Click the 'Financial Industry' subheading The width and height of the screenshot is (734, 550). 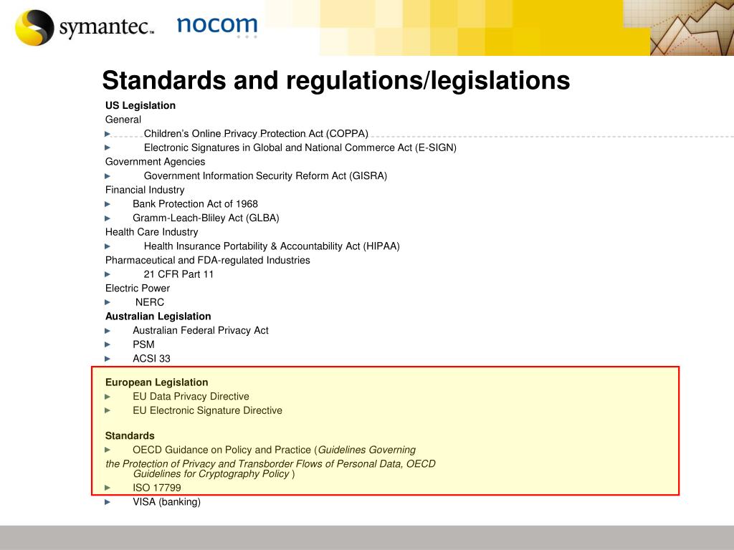click(x=145, y=190)
